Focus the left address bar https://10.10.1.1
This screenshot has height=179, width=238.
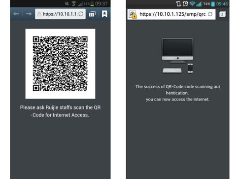(60, 14)
